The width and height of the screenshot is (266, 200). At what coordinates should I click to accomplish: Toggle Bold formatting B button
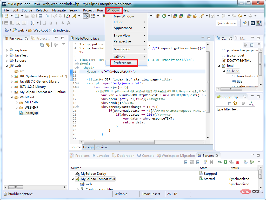[x=51, y=23]
